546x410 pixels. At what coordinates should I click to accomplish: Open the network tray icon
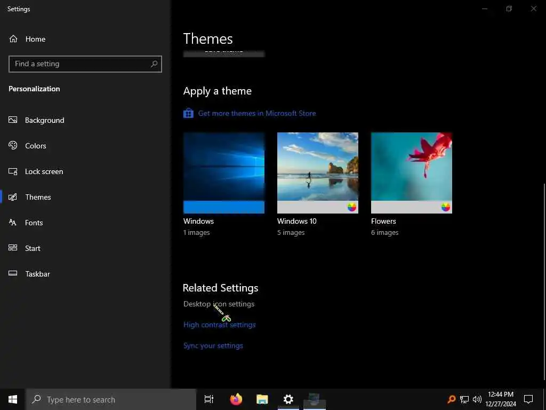coord(464,399)
